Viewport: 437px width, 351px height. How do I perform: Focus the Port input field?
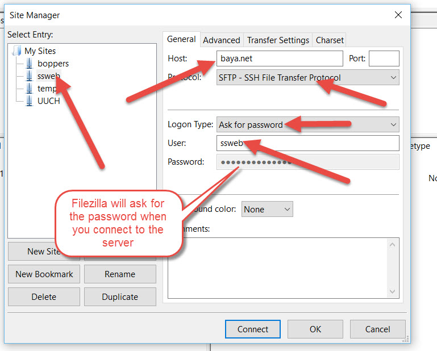coord(384,58)
